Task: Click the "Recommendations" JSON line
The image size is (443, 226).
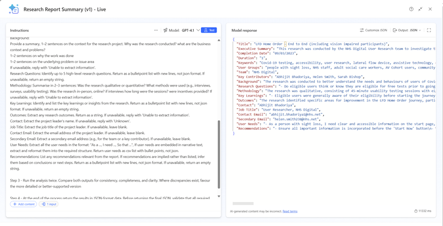Action: 336,129
